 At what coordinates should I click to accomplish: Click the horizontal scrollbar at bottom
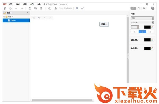[62, 100]
